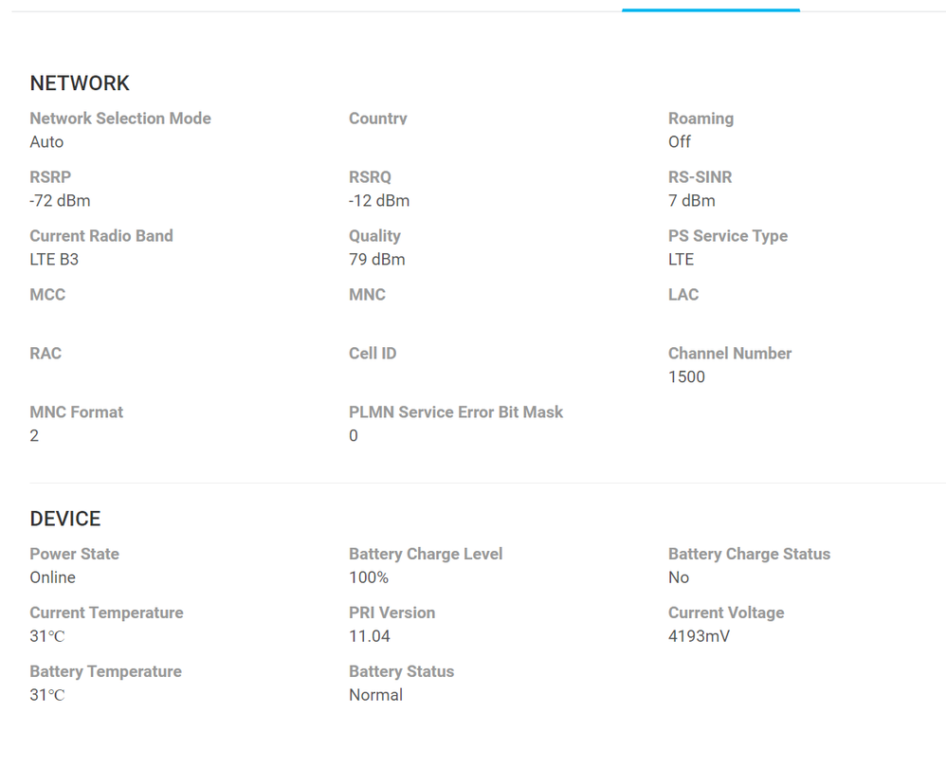The width and height of the screenshot is (946, 768).
Task: Click the RSRQ value -12 dBm
Action: (x=379, y=201)
